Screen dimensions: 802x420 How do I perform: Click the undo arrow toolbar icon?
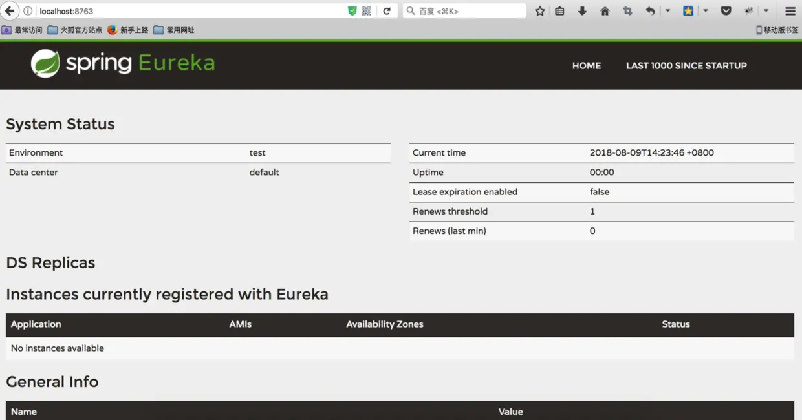(x=650, y=11)
